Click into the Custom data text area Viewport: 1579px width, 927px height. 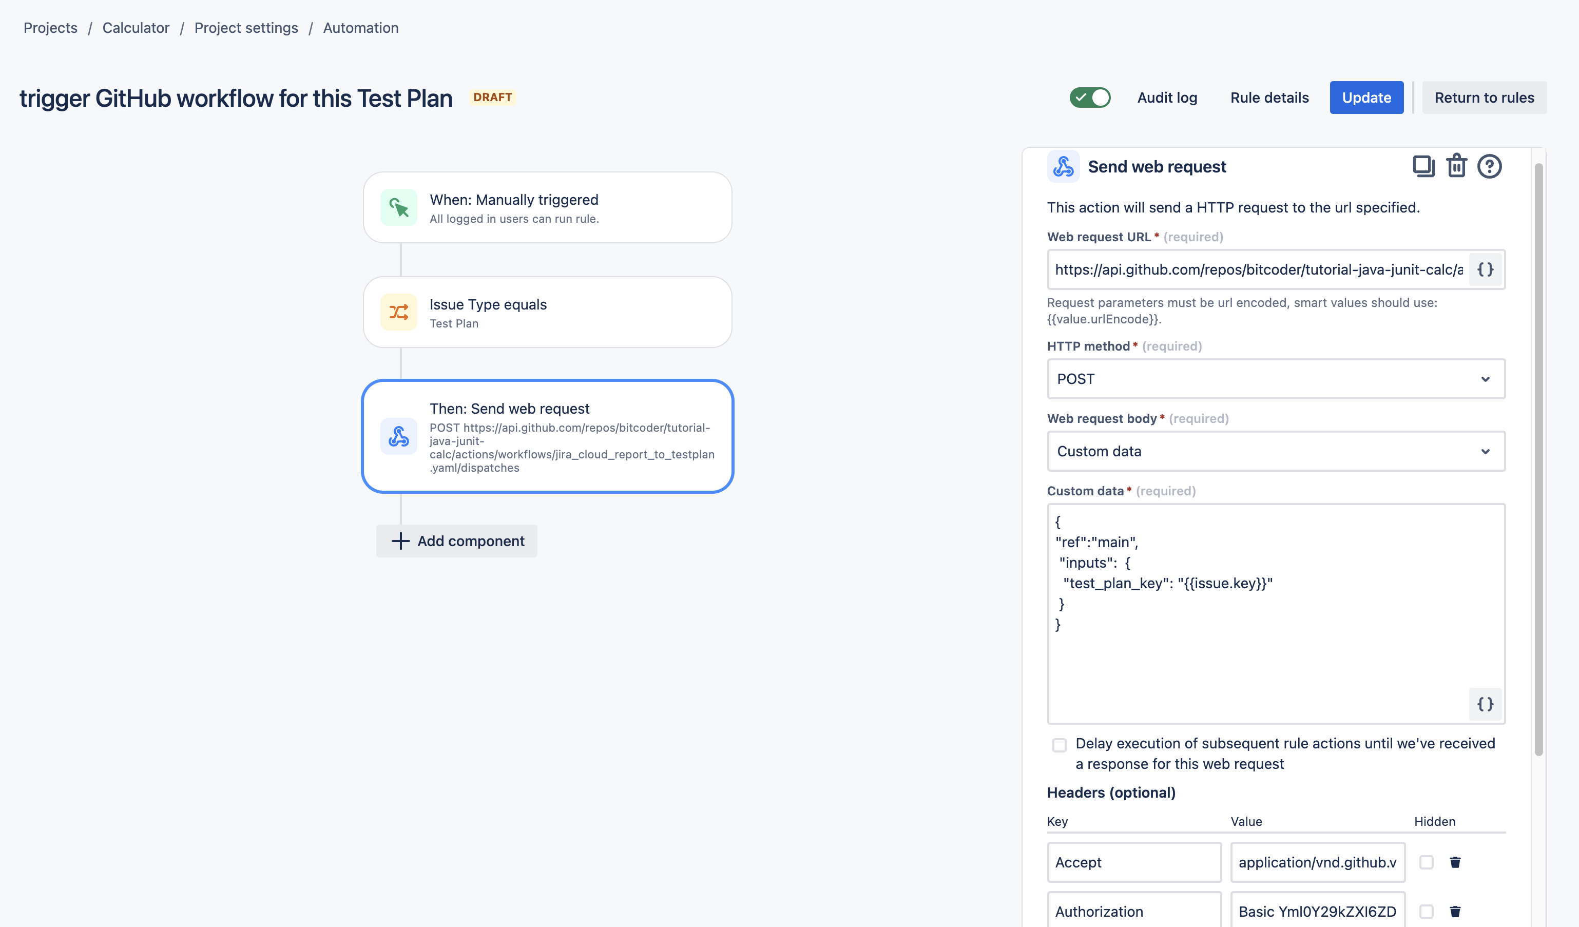(1276, 614)
